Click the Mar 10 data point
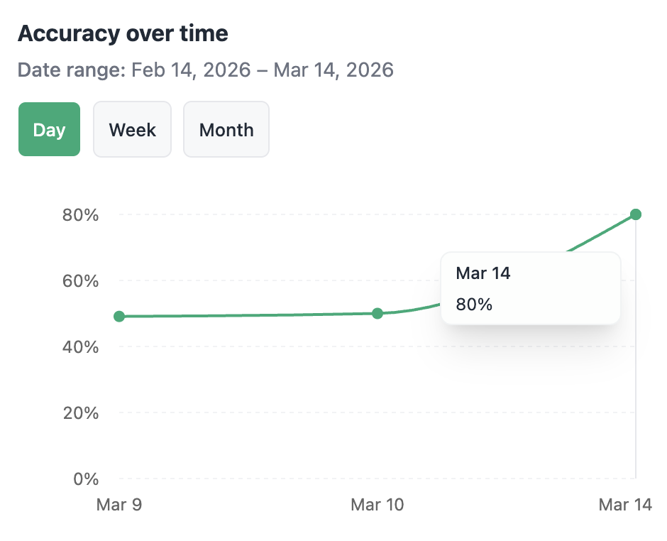Screen dimensions: 667x541 (377, 313)
